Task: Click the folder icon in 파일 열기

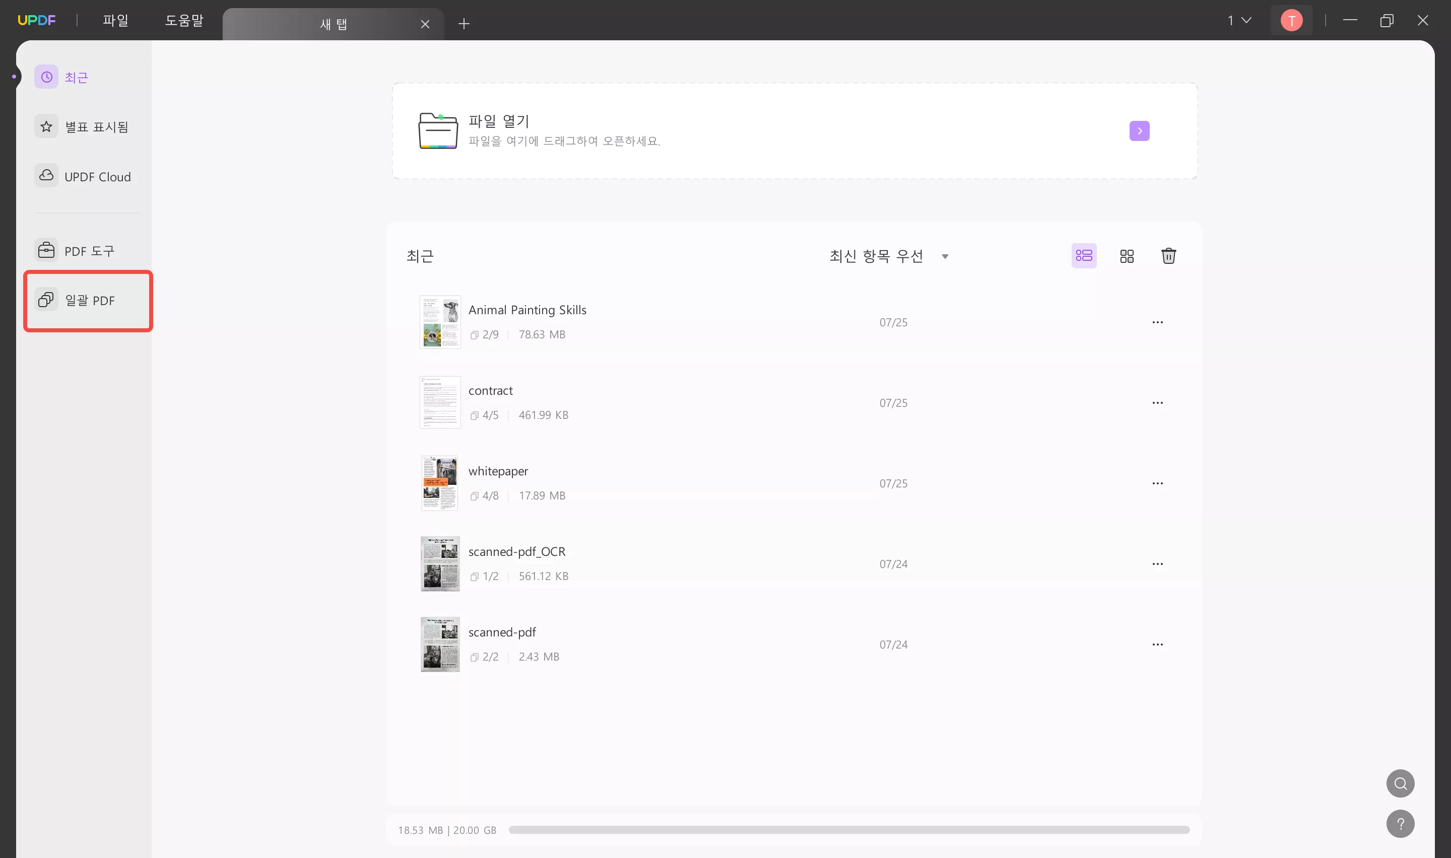Action: [x=438, y=131]
